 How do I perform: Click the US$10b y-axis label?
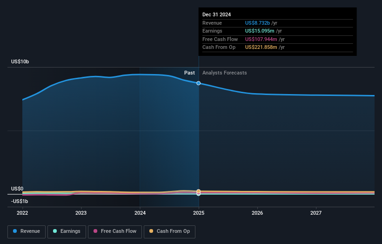(20, 61)
